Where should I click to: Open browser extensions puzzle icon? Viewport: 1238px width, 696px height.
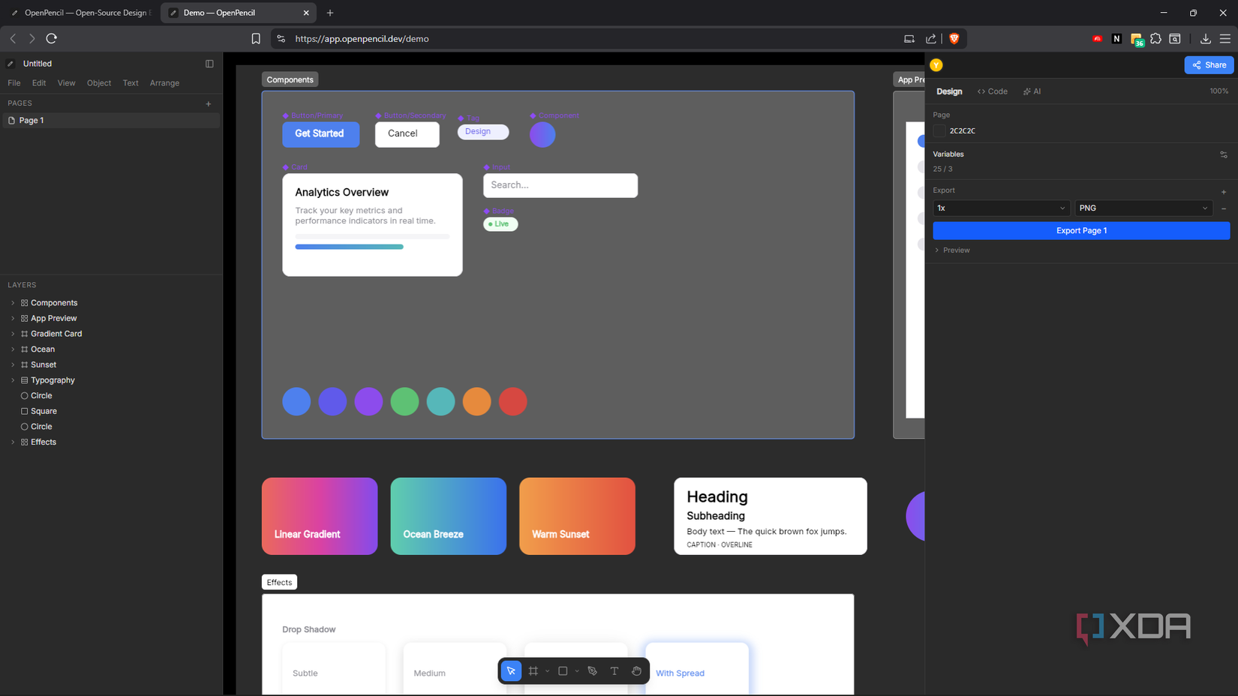[x=1155, y=38]
